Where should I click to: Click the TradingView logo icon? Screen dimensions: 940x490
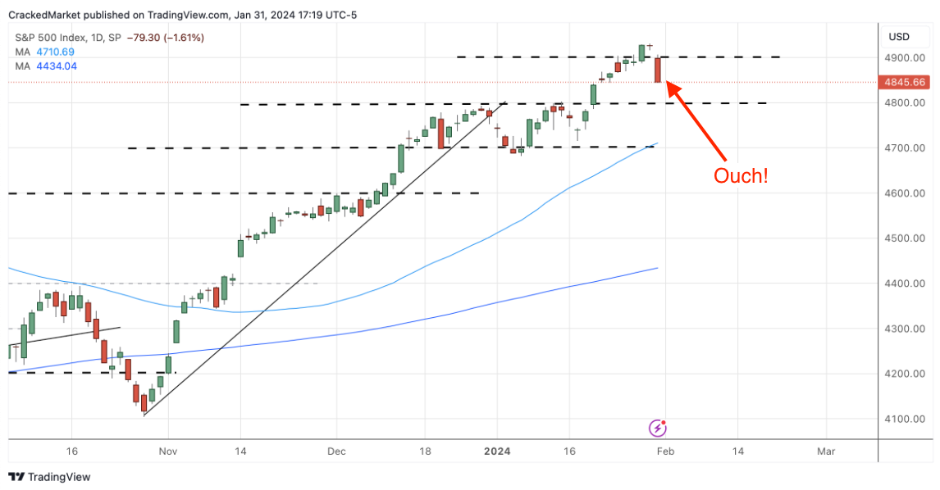click(x=16, y=477)
